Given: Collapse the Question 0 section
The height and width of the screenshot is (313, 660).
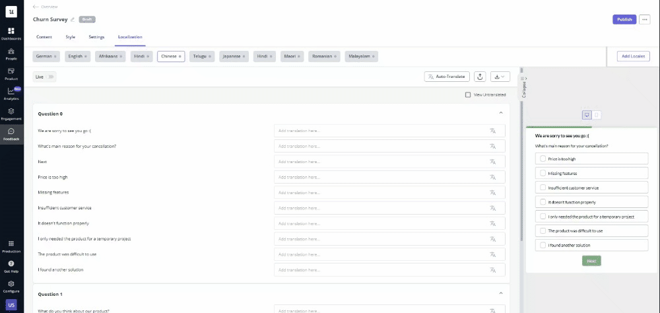Looking at the screenshot, I should (x=500, y=113).
